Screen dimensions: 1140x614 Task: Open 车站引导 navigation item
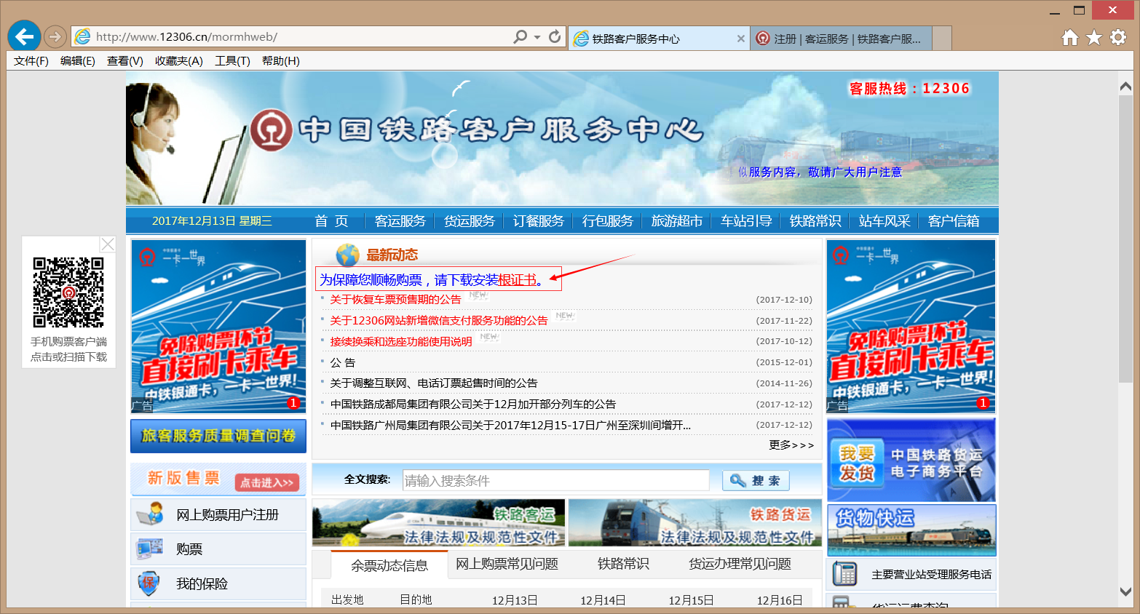[746, 221]
